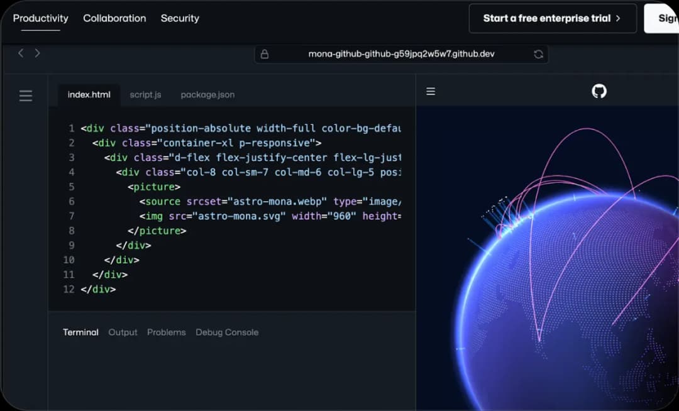Open the editor sidebar hamburger menu
The width and height of the screenshot is (679, 411).
(26, 96)
